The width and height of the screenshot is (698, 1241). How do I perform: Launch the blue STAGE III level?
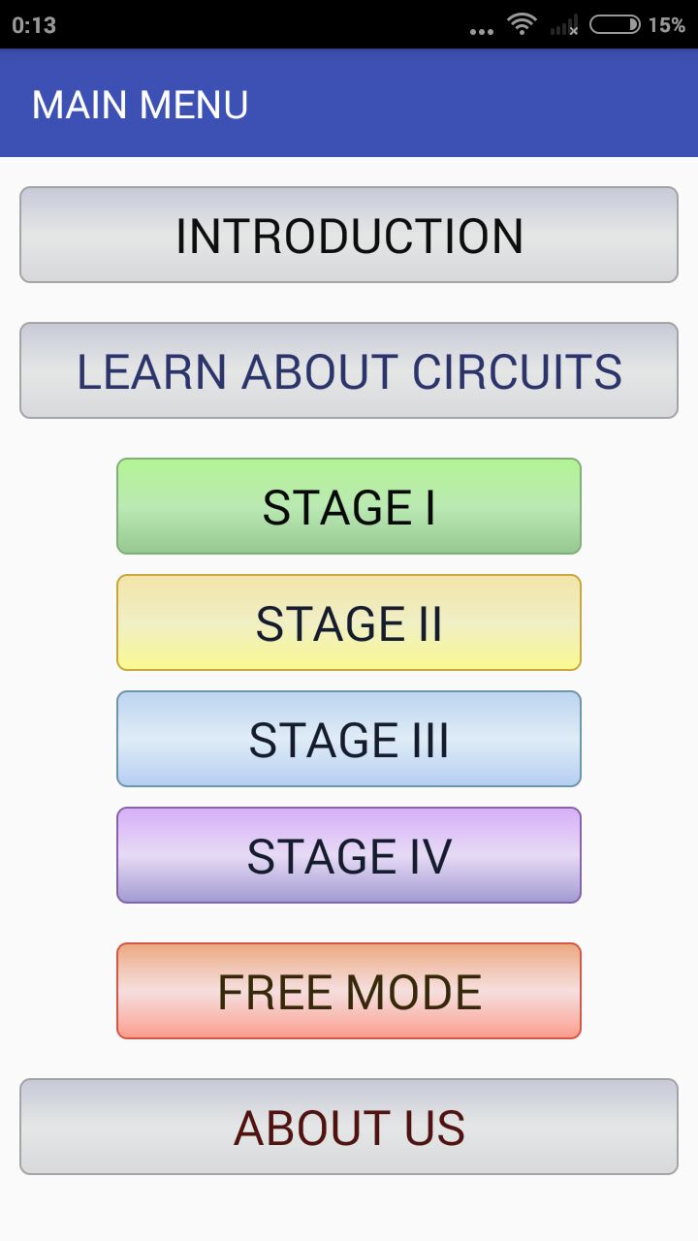tap(349, 739)
